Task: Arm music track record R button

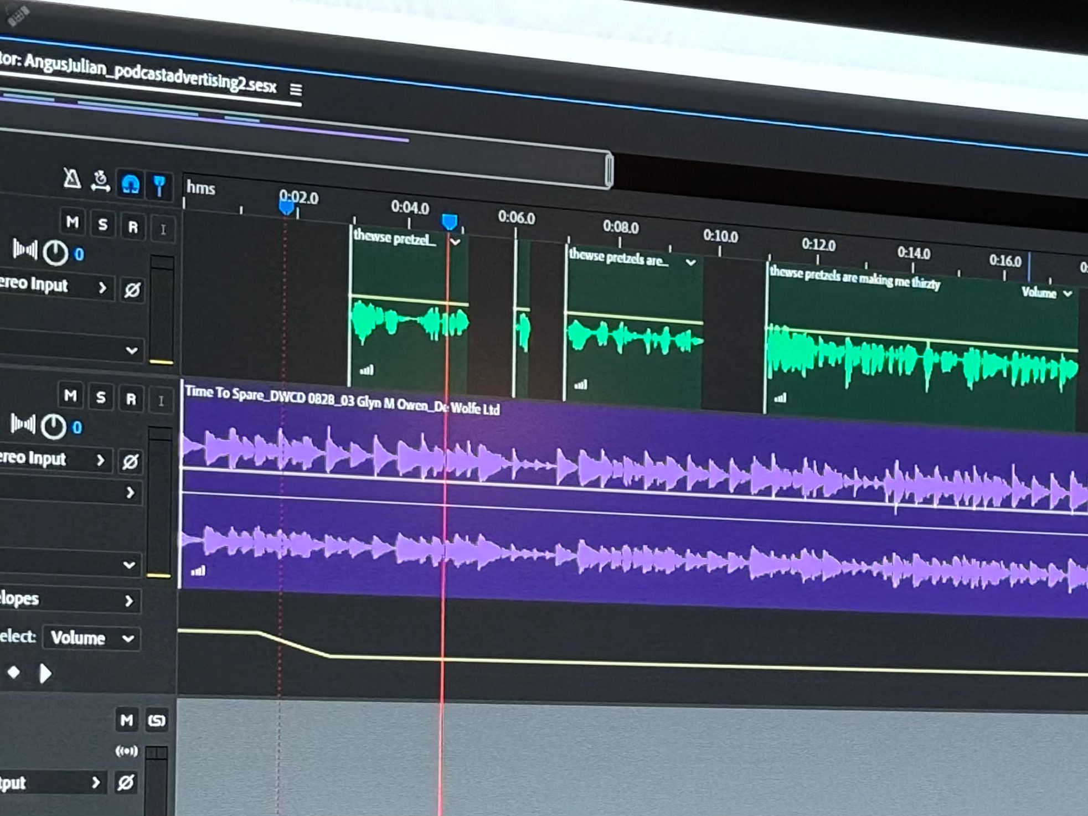Action: pos(131,399)
